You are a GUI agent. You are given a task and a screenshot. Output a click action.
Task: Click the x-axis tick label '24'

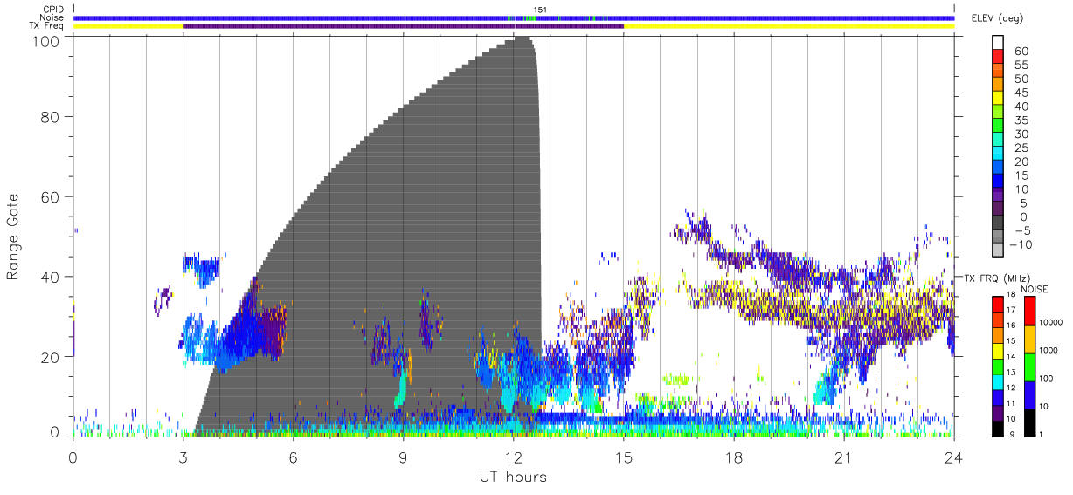[x=953, y=457]
